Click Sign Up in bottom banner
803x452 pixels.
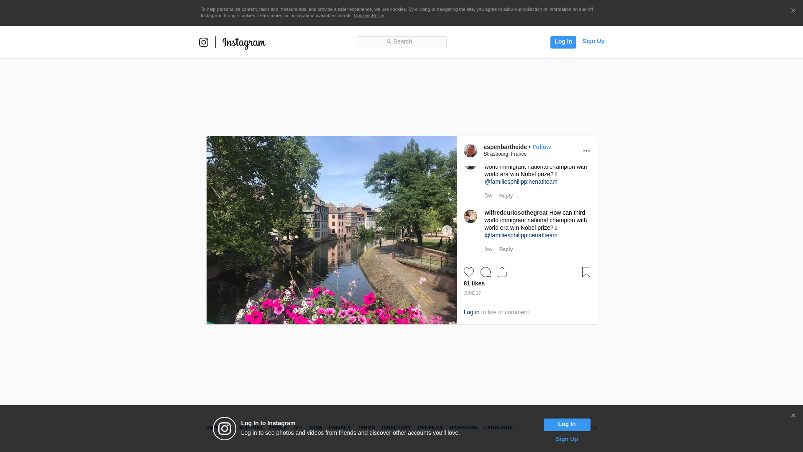pos(567,439)
